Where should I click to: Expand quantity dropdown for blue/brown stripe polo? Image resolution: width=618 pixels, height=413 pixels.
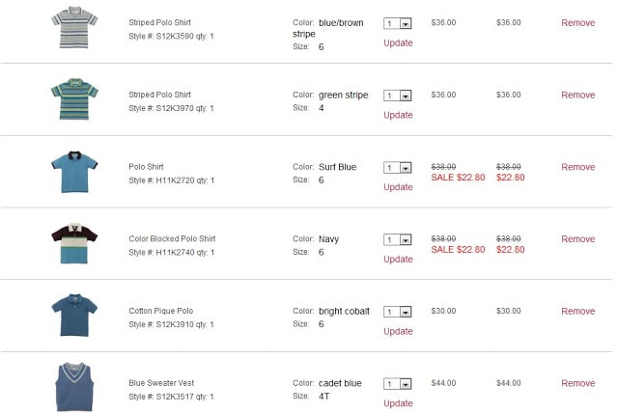point(398,23)
